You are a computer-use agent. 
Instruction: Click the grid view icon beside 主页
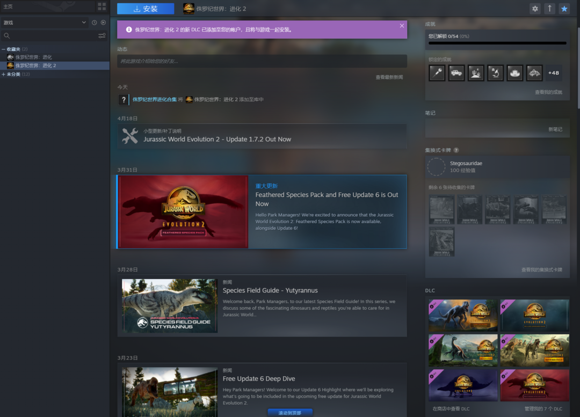[x=102, y=6]
